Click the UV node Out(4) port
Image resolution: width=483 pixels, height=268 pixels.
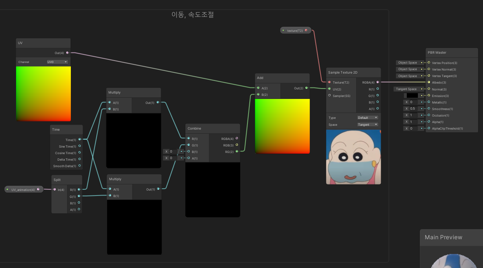[67, 53]
